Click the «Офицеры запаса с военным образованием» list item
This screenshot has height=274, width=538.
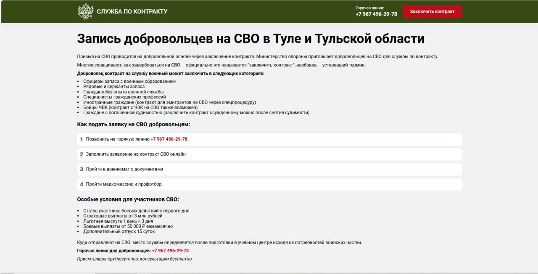tap(129, 81)
